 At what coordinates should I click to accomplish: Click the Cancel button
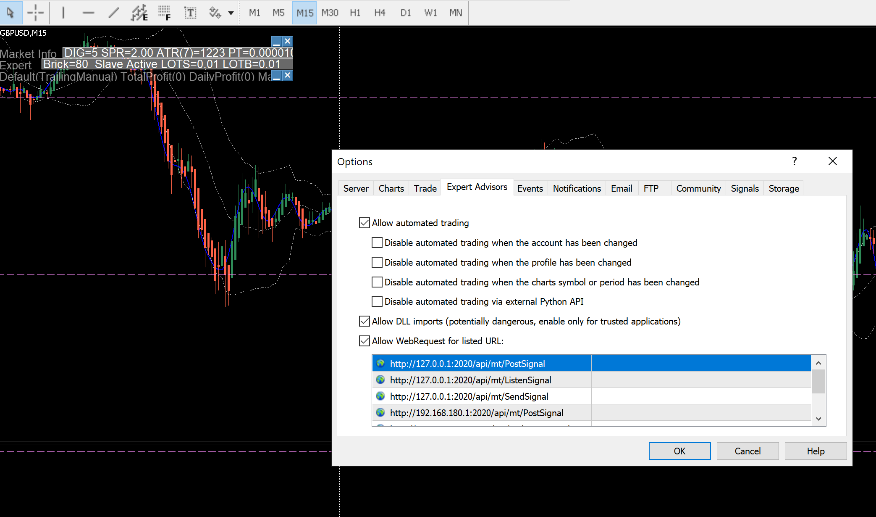click(747, 451)
